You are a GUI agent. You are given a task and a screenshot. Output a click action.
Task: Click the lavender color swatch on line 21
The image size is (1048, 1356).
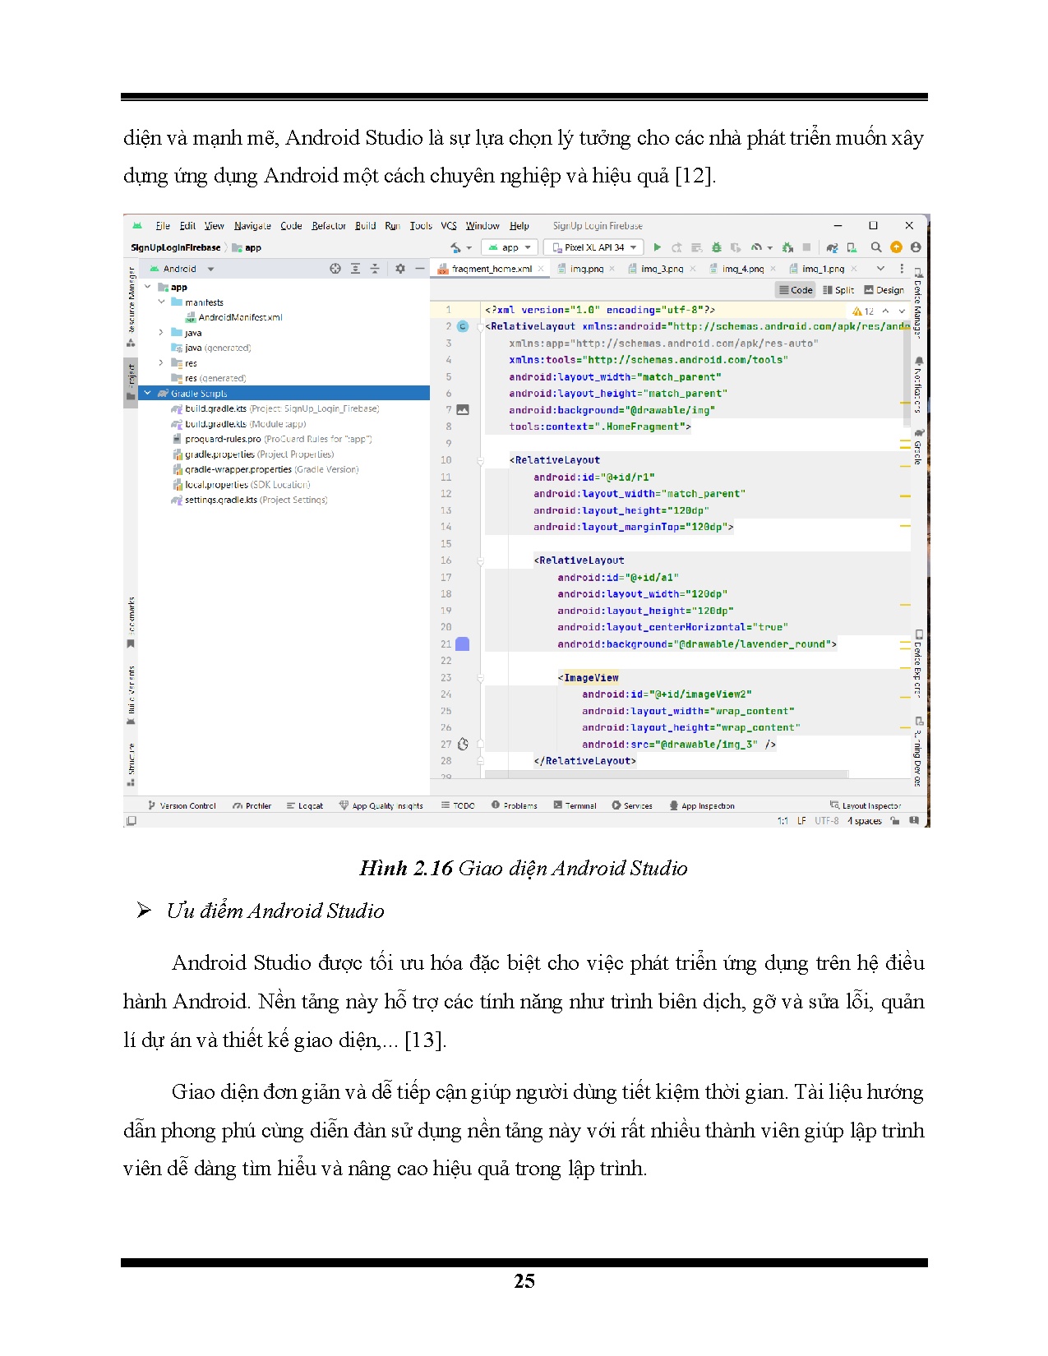tap(463, 644)
